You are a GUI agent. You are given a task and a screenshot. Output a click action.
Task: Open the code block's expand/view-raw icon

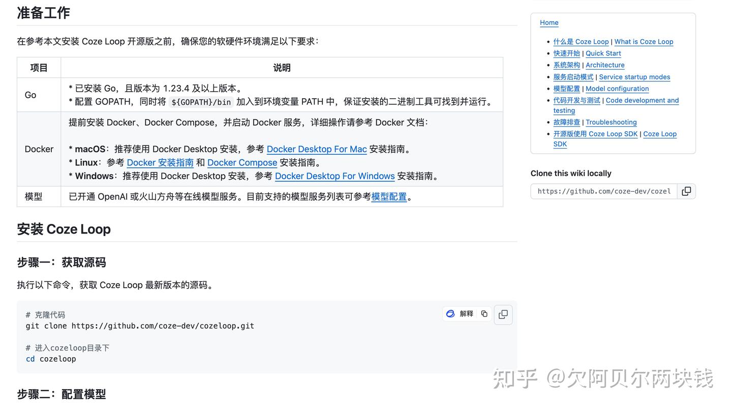pyautogui.click(x=503, y=314)
